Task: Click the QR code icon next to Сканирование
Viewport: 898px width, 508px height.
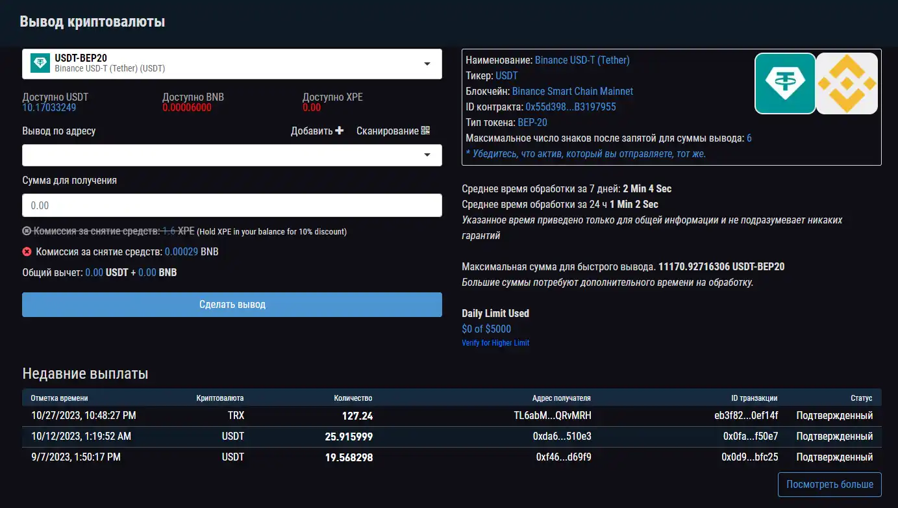Action: [425, 131]
